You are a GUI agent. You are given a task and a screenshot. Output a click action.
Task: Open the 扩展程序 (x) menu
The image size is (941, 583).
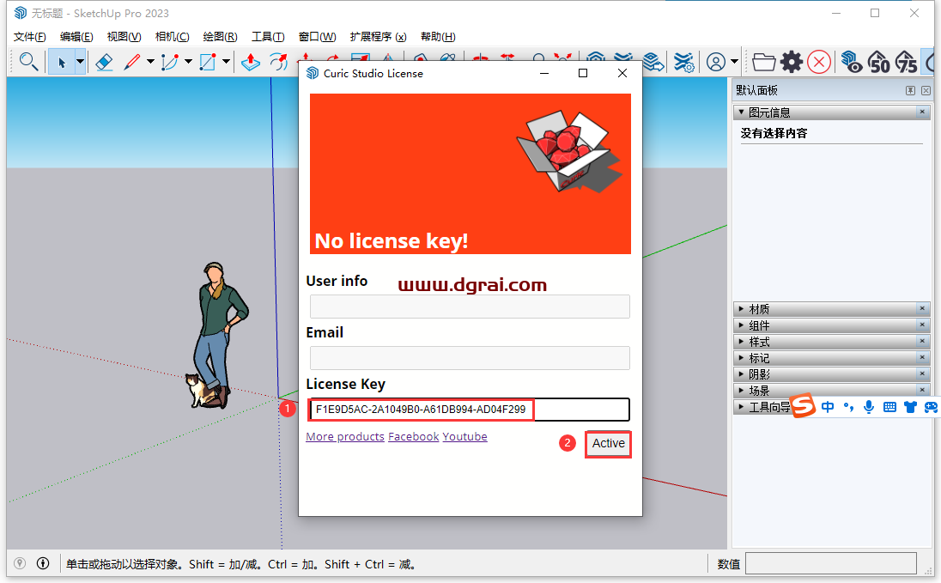[x=378, y=37]
